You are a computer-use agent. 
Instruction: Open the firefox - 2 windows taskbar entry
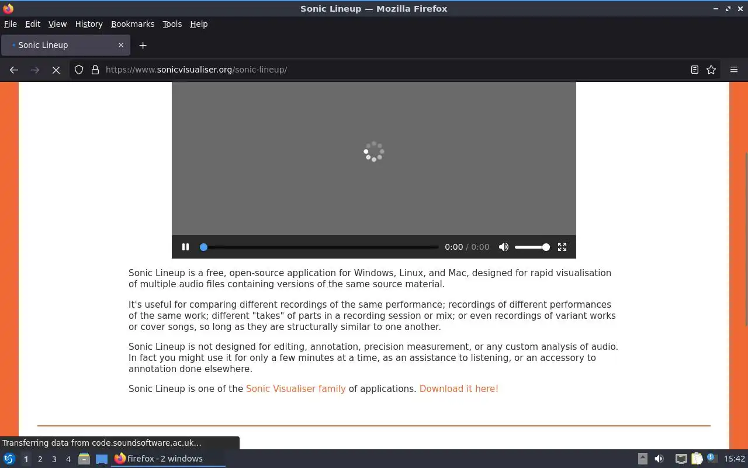(168, 459)
